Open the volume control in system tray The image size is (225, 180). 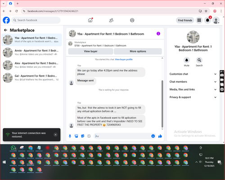point(200,162)
